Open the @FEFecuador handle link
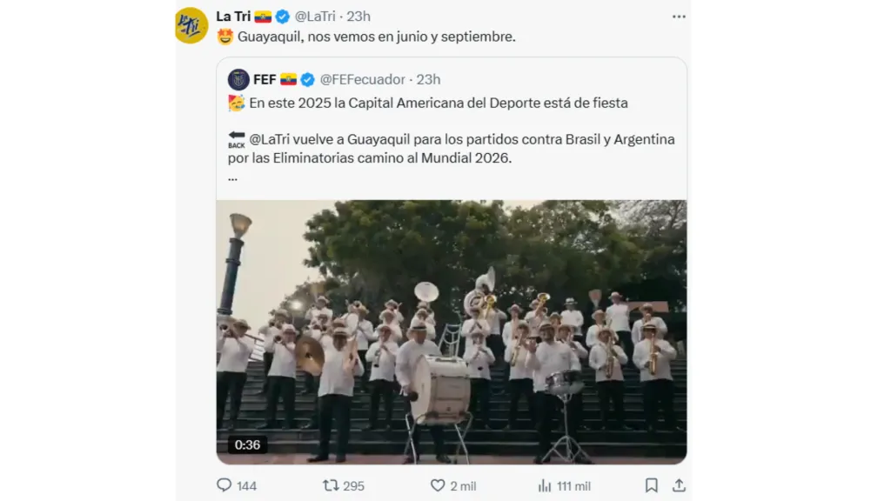 (x=363, y=79)
